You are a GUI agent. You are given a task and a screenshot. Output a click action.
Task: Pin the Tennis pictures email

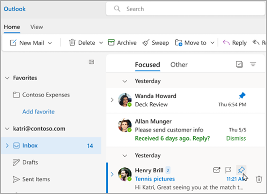[x=241, y=170]
